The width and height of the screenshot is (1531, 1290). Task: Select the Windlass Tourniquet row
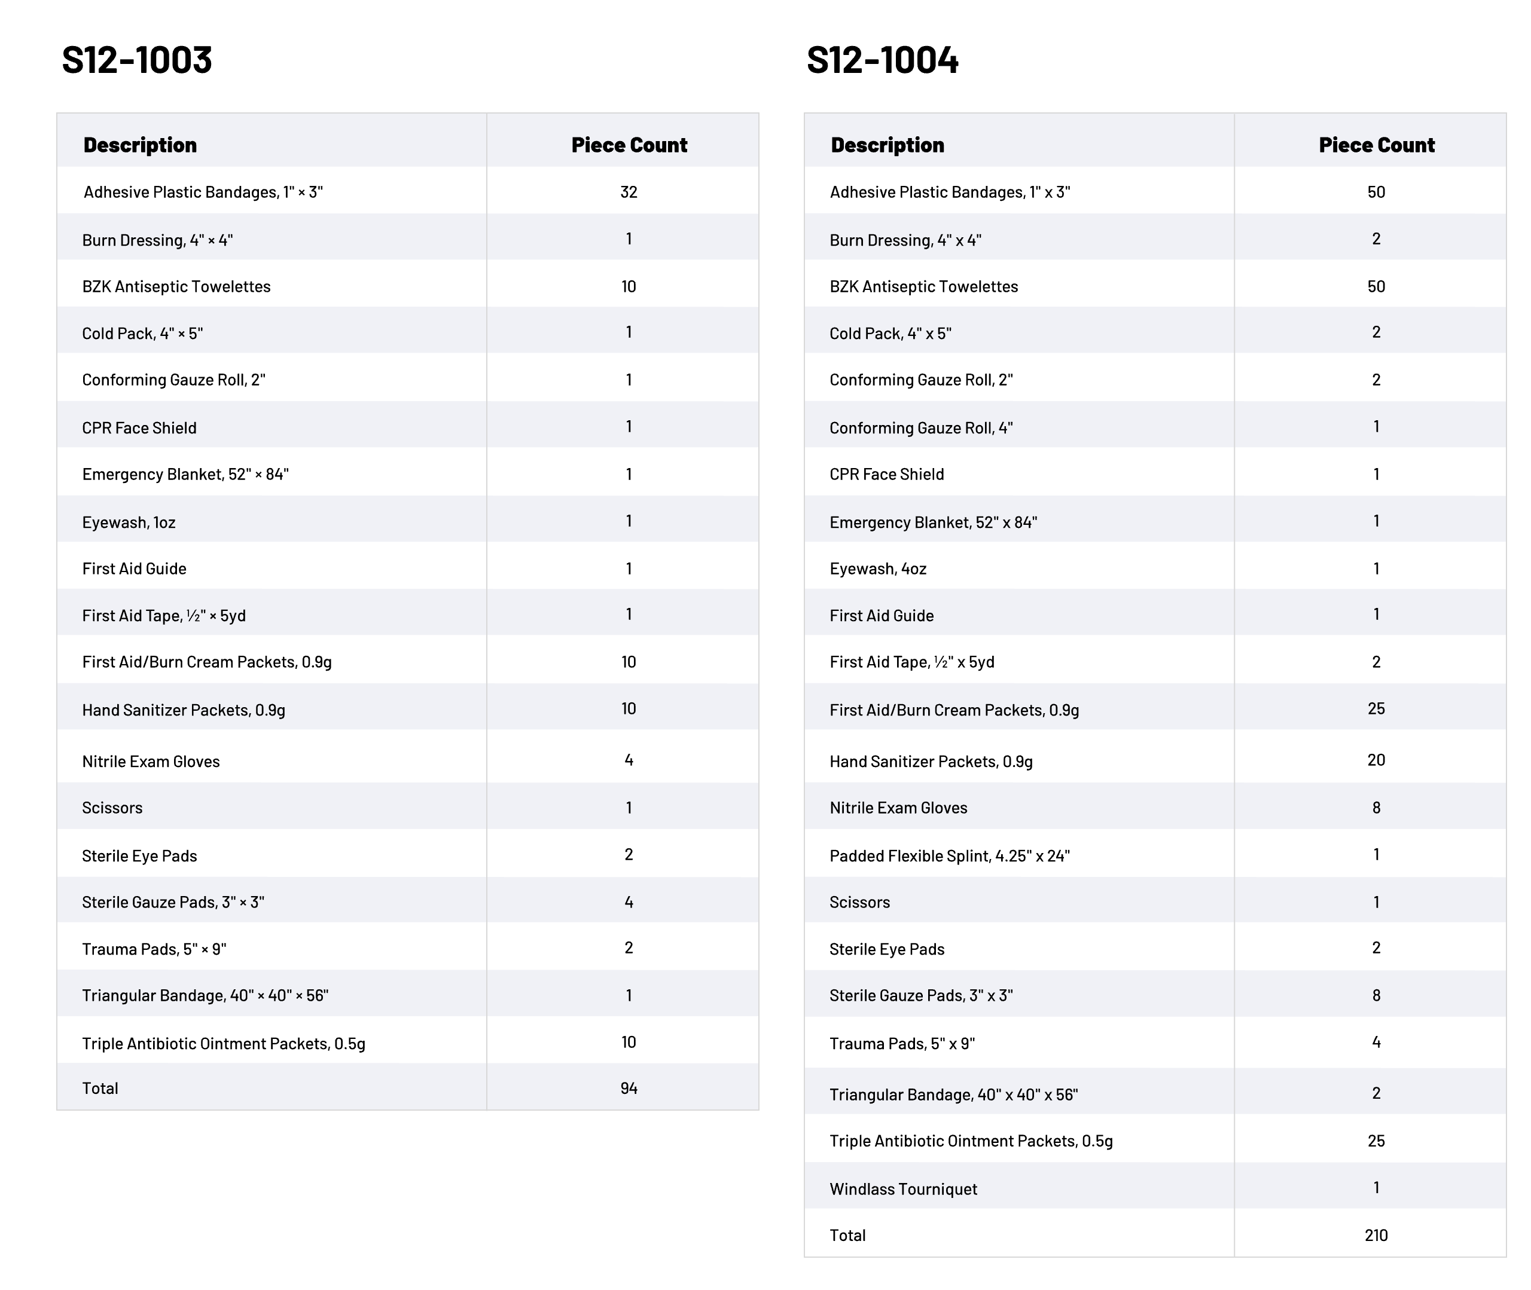902,1188
